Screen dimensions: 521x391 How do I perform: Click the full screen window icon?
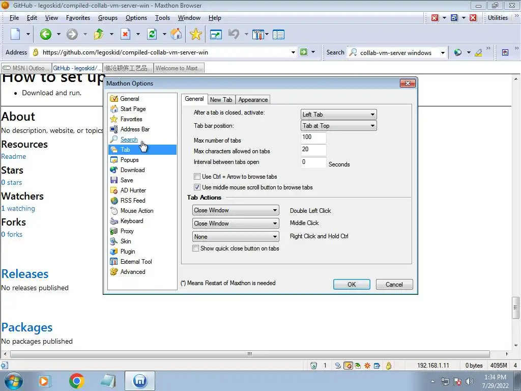click(216, 34)
